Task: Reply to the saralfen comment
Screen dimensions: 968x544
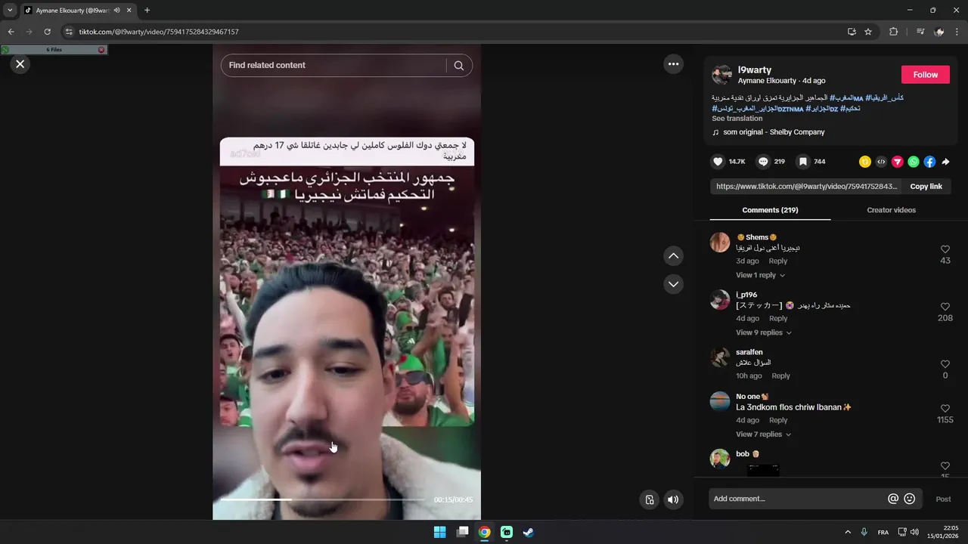Action: tap(780, 376)
